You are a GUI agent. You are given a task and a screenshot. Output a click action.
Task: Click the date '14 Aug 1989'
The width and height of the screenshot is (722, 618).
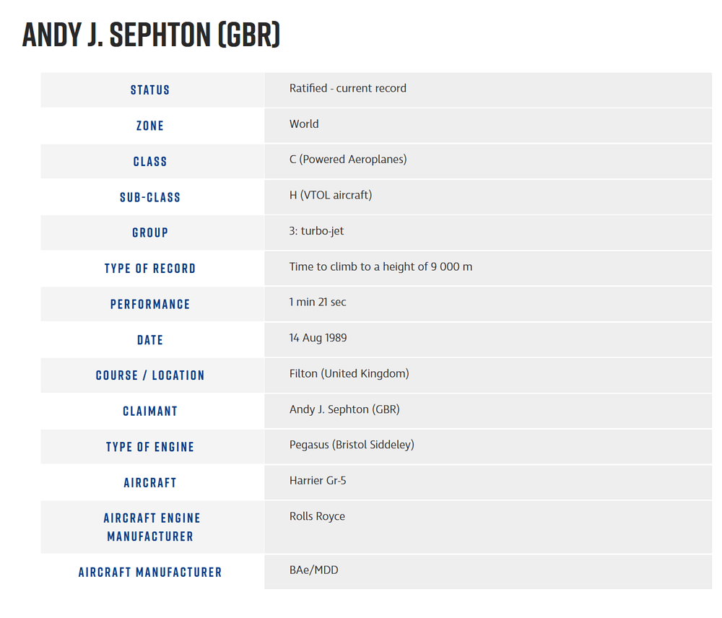318,338
